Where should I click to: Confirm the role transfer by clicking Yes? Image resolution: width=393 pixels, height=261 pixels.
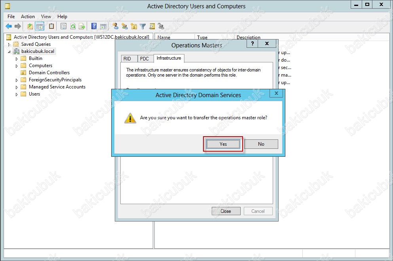[x=223, y=144]
